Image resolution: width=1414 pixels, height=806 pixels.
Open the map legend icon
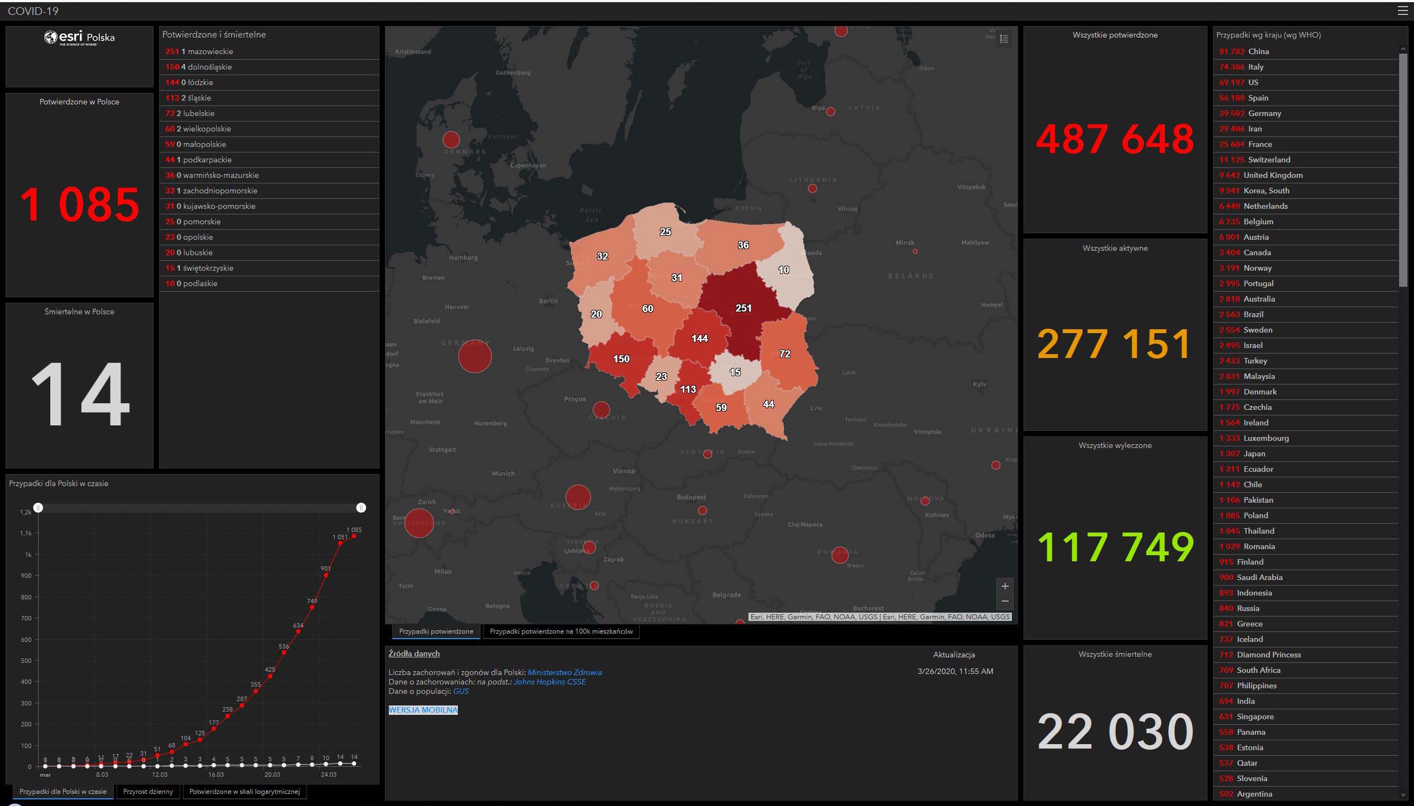tap(1004, 39)
